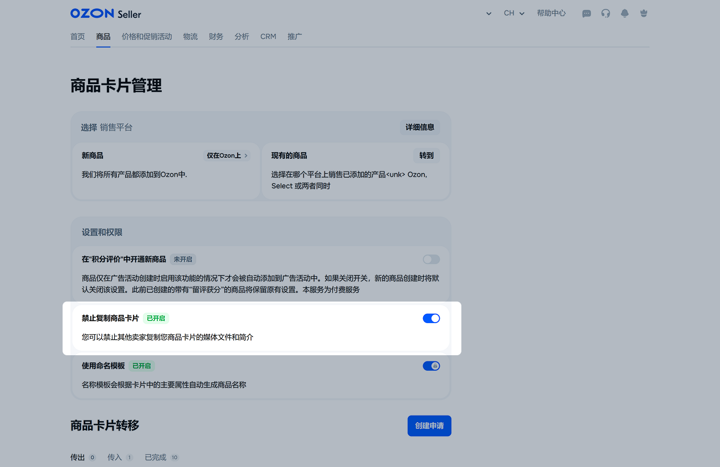Open the notifications bell
The height and width of the screenshot is (467, 720).
pyautogui.click(x=625, y=13)
